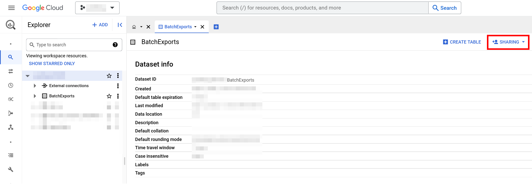Click the blue Search button
The width and height of the screenshot is (532, 184).
click(445, 8)
